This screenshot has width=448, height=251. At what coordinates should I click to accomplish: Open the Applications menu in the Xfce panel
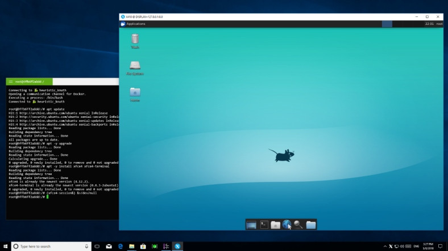point(133,24)
